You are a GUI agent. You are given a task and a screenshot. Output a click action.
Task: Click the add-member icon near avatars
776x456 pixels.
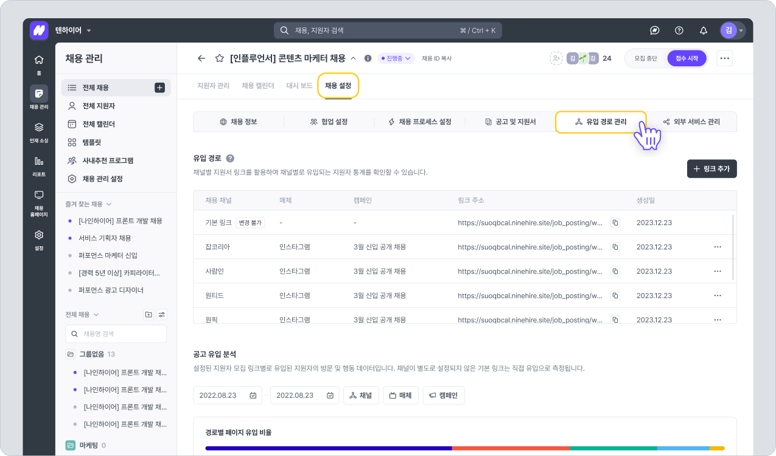(556, 58)
